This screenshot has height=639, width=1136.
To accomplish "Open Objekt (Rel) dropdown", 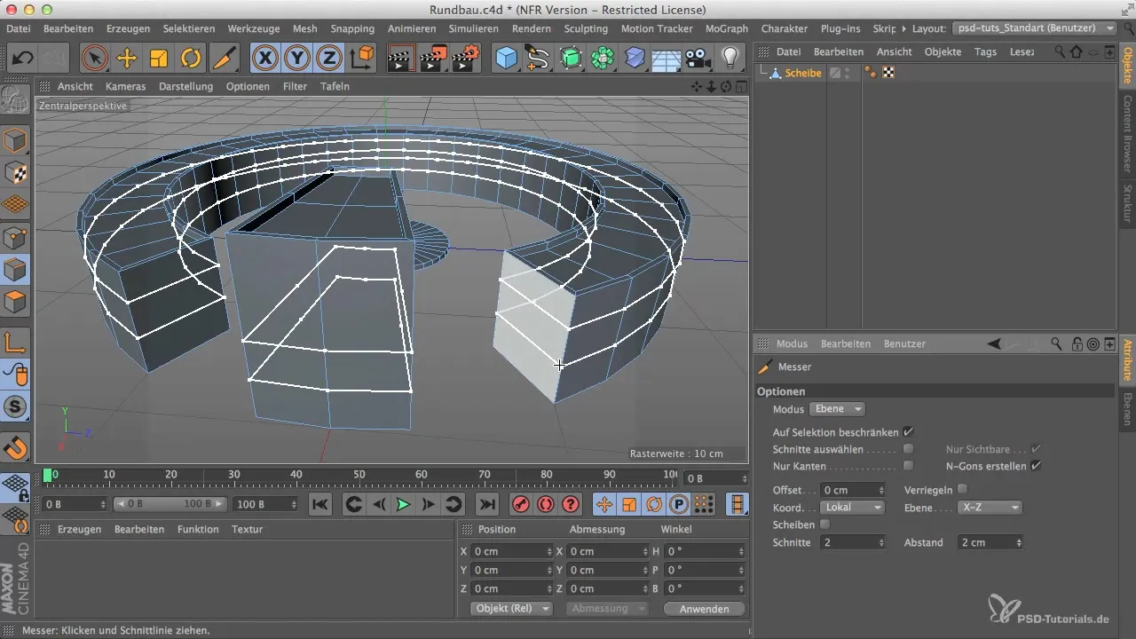I will (510, 609).
